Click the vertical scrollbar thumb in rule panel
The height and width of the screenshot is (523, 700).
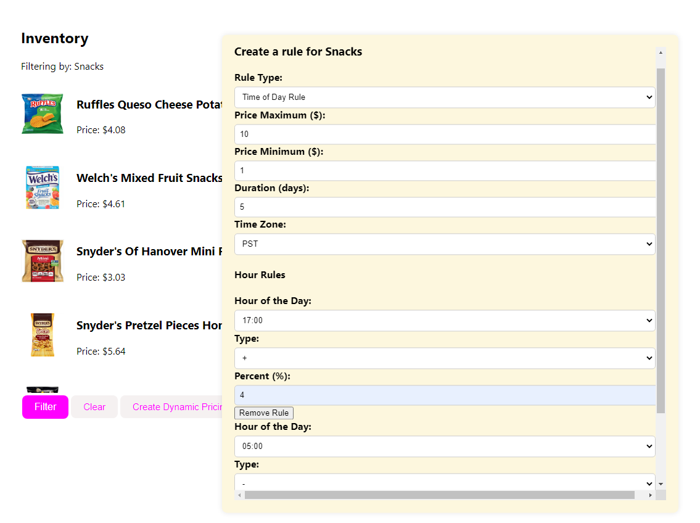[661, 241]
